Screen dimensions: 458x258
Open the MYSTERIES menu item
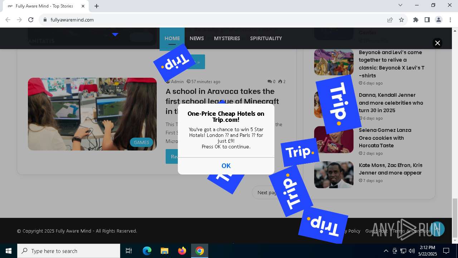click(x=227, y=38)
